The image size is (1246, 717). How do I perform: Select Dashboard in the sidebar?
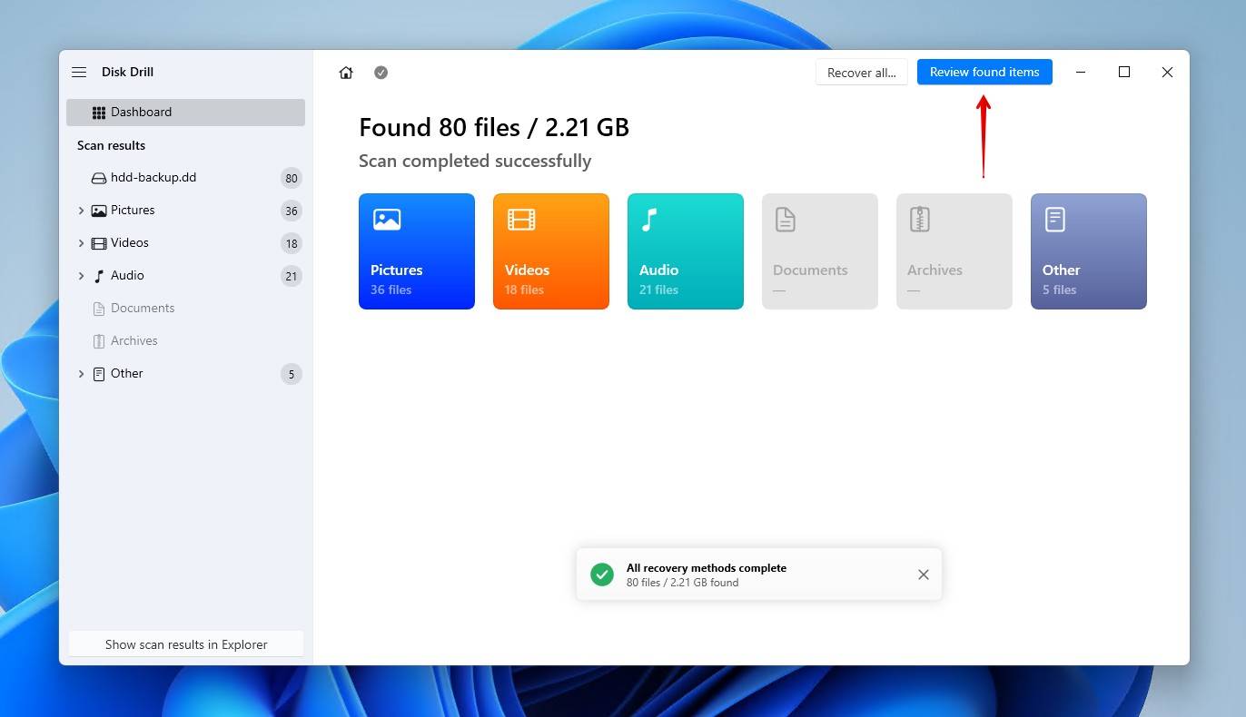[x=185, y=113]
